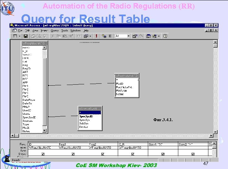Click the WFreqAllocNATO field list down arrow

pos(45,131)
